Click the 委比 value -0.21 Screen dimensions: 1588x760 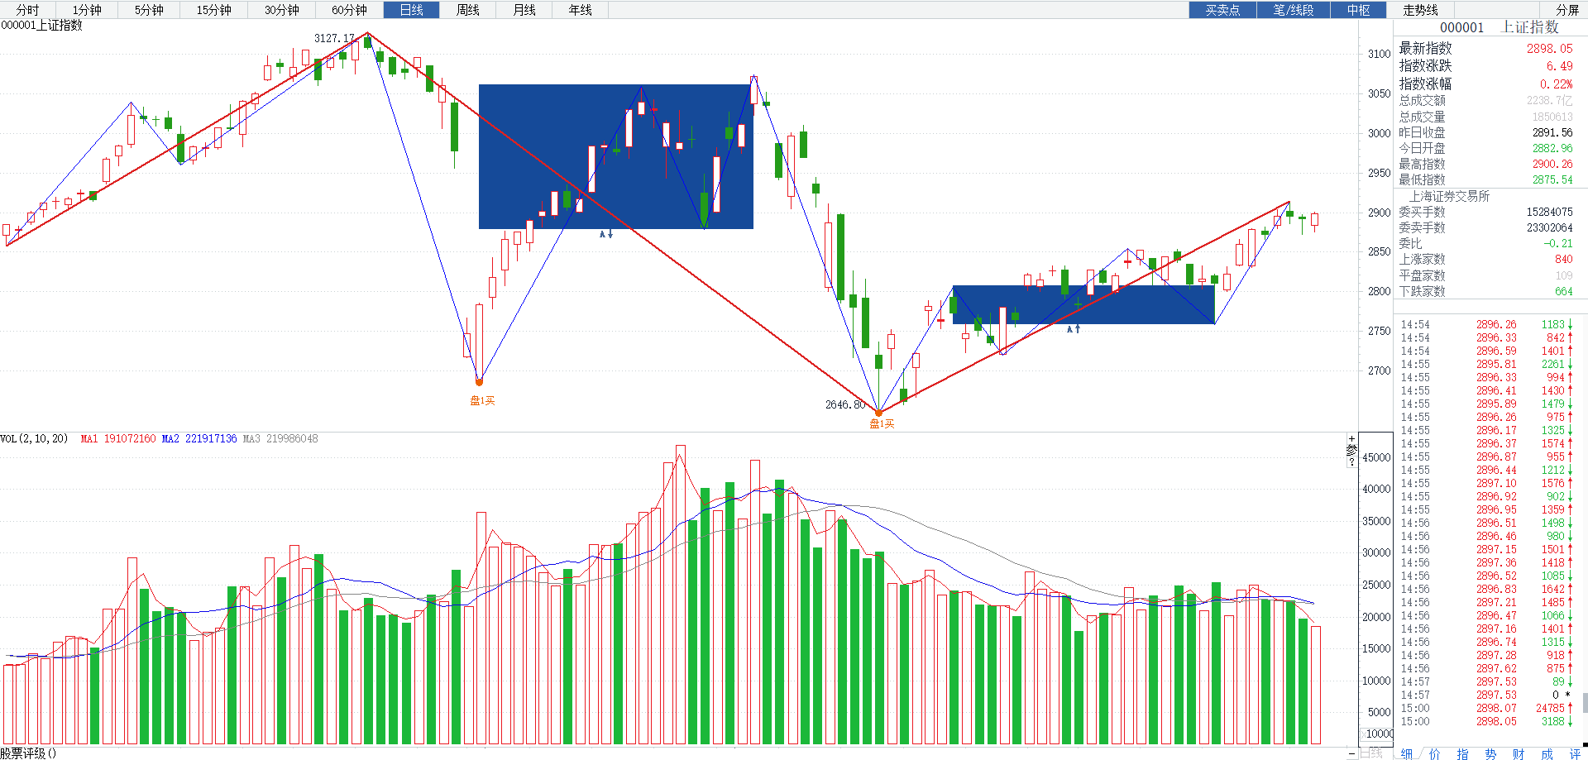tap(1558, 243)
